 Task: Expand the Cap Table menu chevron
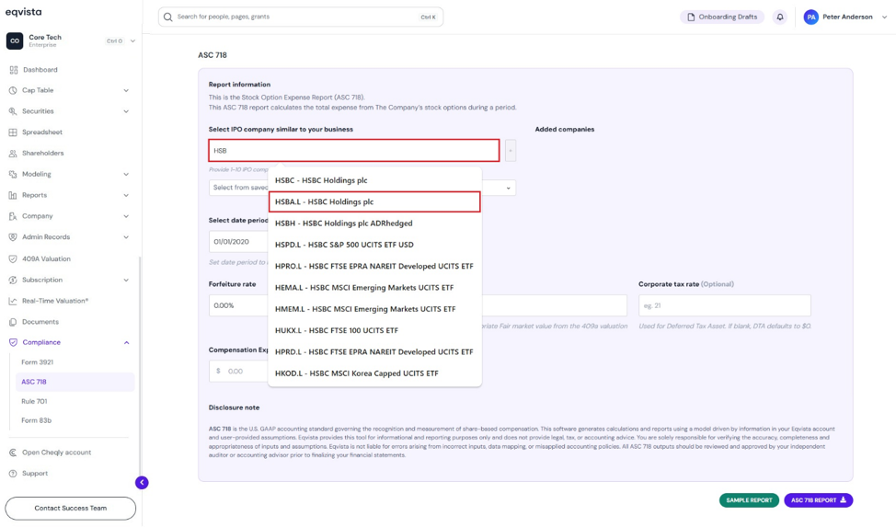click(126, 90)
